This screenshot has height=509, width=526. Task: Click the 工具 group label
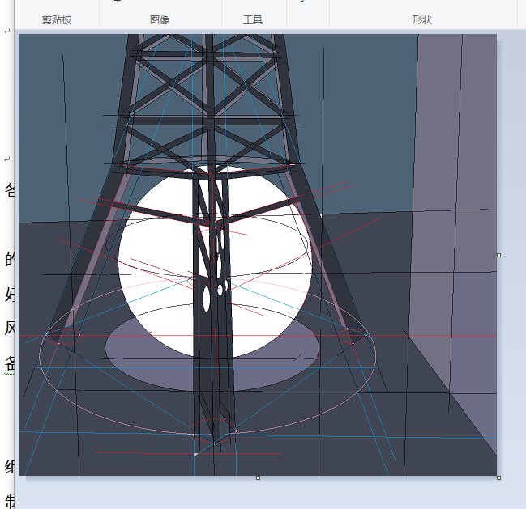pyautogui.click(x=253, y=19)
